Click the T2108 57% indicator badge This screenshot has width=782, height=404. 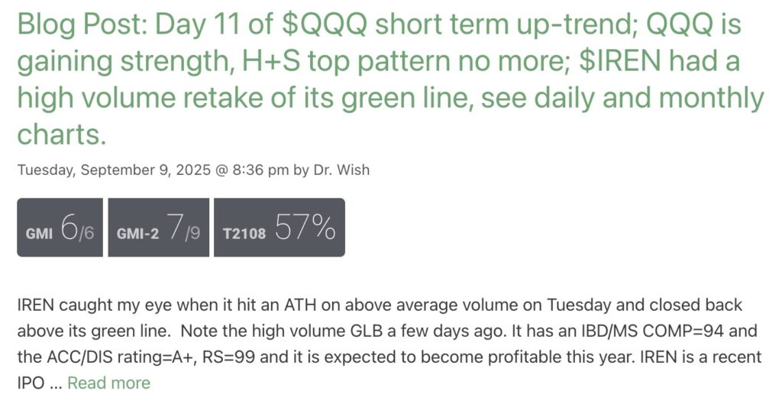[x=280, y=228]
